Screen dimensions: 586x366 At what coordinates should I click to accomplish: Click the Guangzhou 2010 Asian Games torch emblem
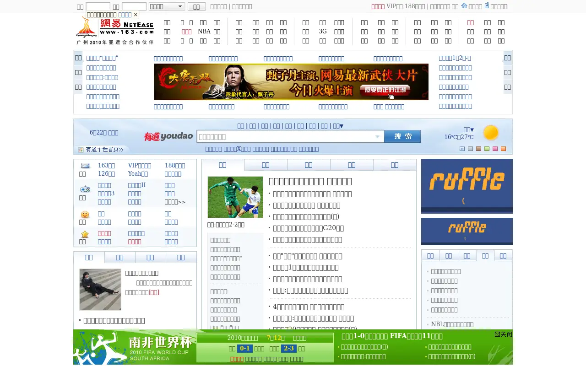(x=87, y=27)
